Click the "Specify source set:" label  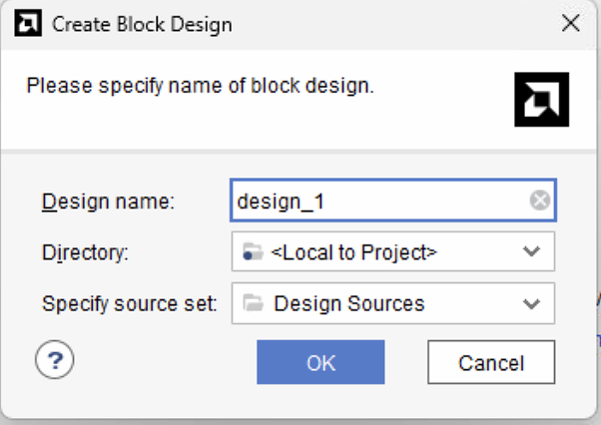click(130, 303)
